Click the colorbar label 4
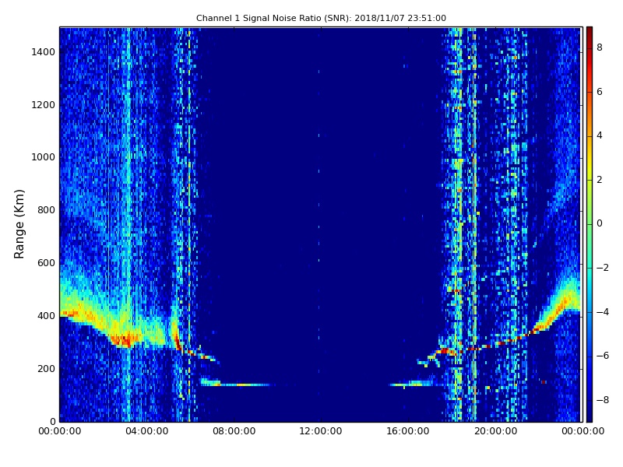Image resolution: width=623 pixels, height=467 pixels. (600, 135)
